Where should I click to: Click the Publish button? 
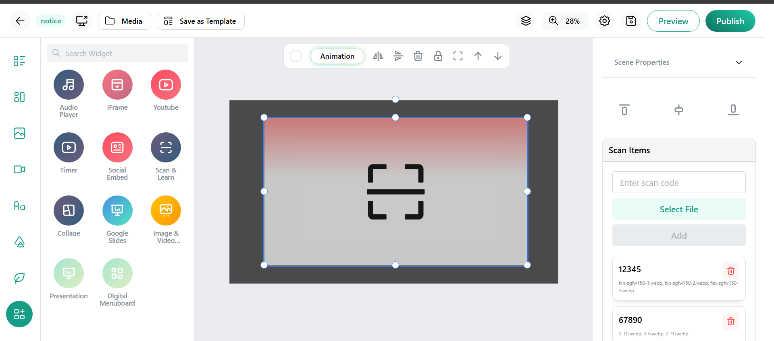click(730, 21)
